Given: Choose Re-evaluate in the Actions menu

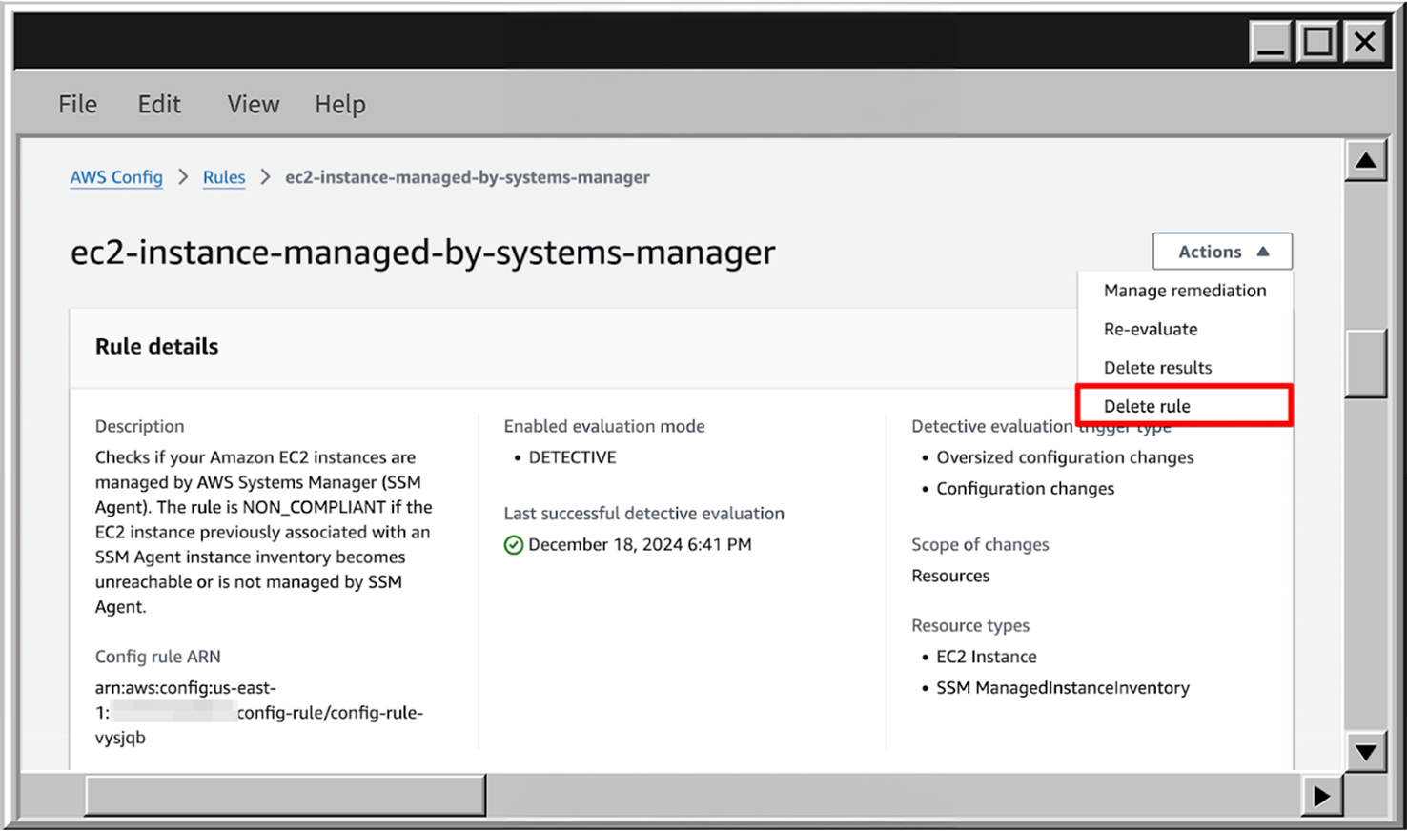Looking at the screenshot, I should [1185, 329].
